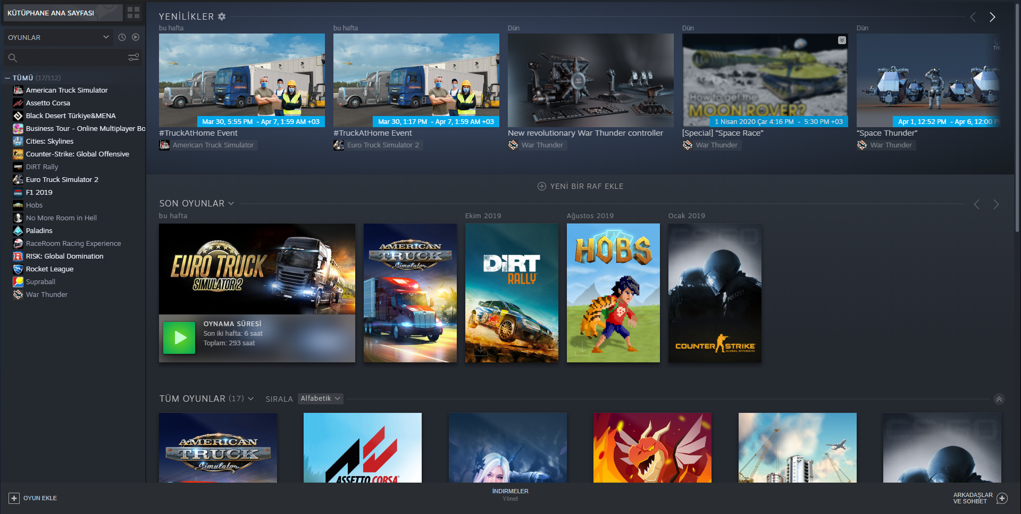1021x514 pixels.
Task: Click the ready-to-play filter icon
Action: (136, 37)
